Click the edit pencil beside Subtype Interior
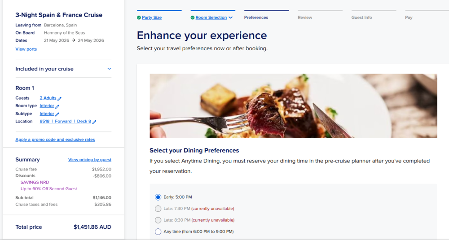Viewport: 449px width, 240px height. pyautogui.click(x=57, y=114)
